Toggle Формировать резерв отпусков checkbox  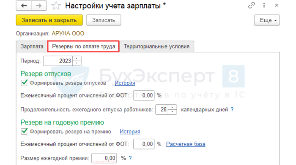click(x=24, y=83)
